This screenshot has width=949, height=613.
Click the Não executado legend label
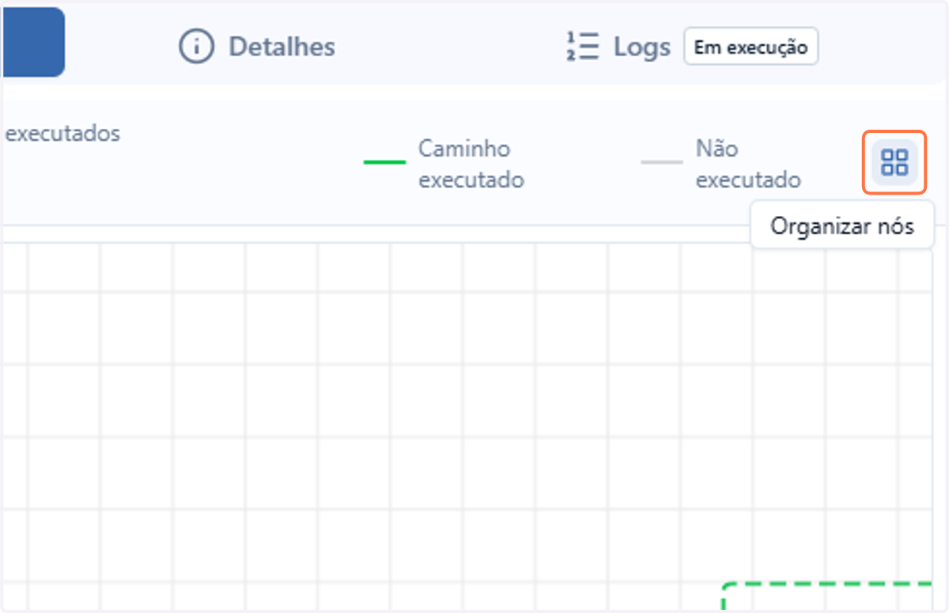tap(748, 164)
